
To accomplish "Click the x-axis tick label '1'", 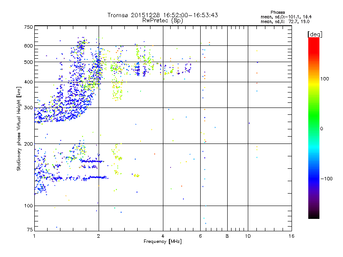I will pyautogui.click(x=34, y=236).
